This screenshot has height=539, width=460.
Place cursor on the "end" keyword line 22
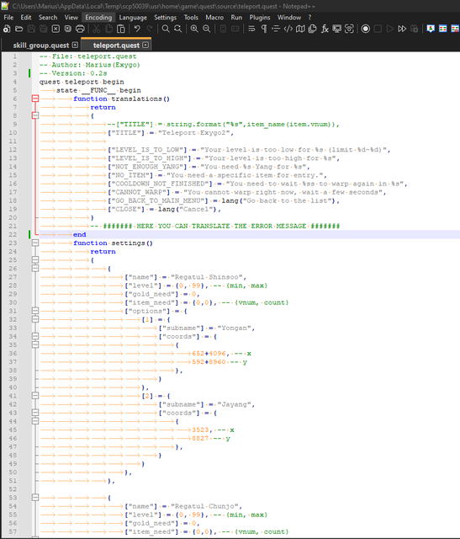tap(80, 234)
